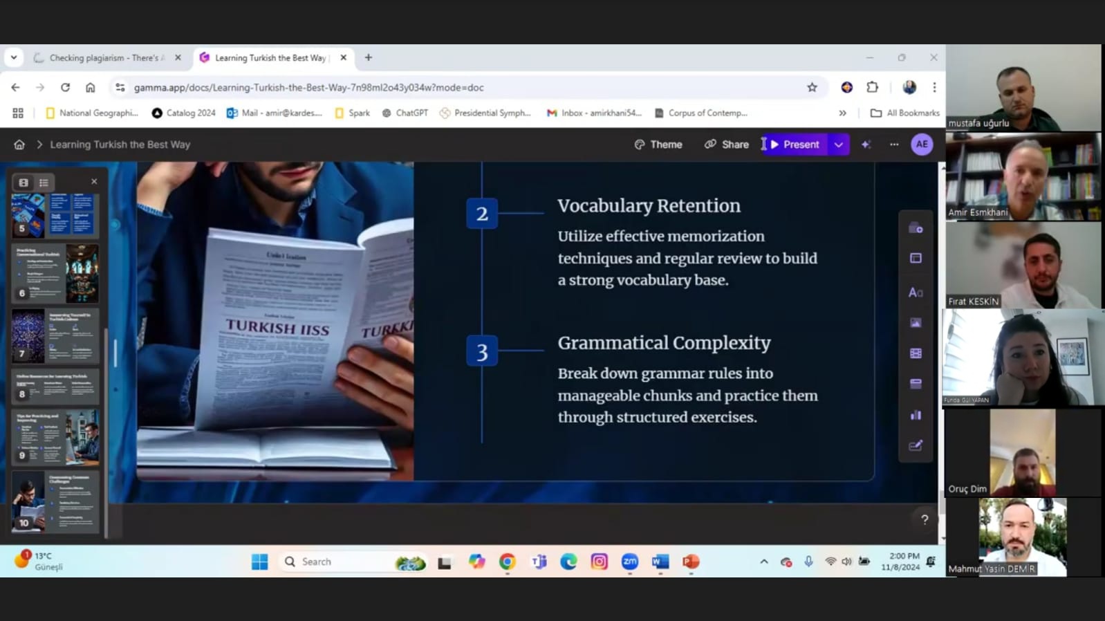The image size is (1105, 621).
Task: Click the add card icon in sidebar
Action: (x=916, y=228)
